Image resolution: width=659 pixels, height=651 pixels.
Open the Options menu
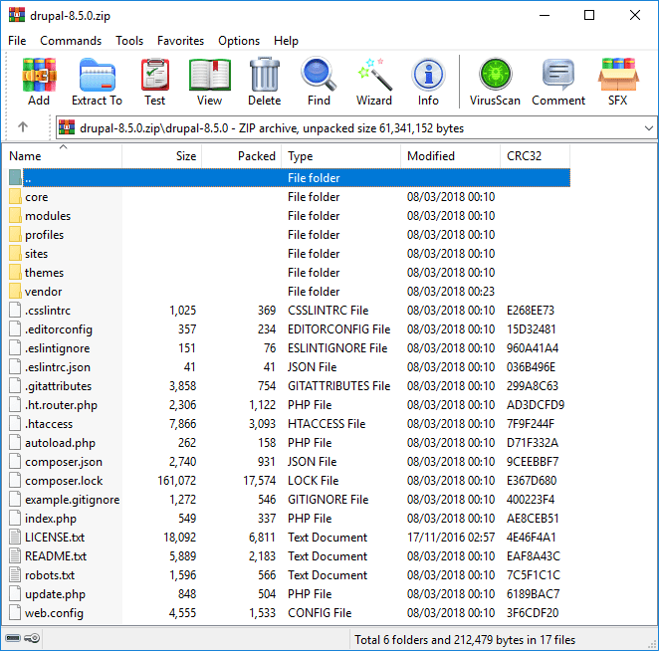point(239,41)
